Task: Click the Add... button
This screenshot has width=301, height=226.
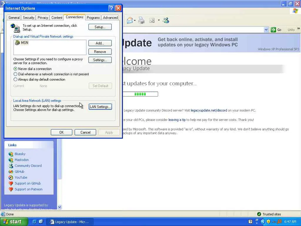Action: 100,43
